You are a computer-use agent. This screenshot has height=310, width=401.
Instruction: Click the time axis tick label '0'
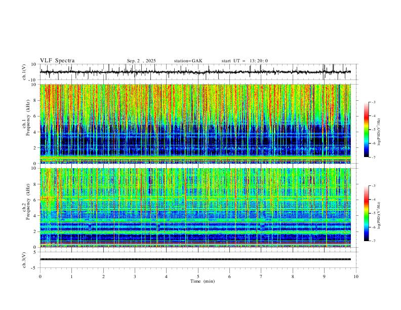click(x=40, y=277)
